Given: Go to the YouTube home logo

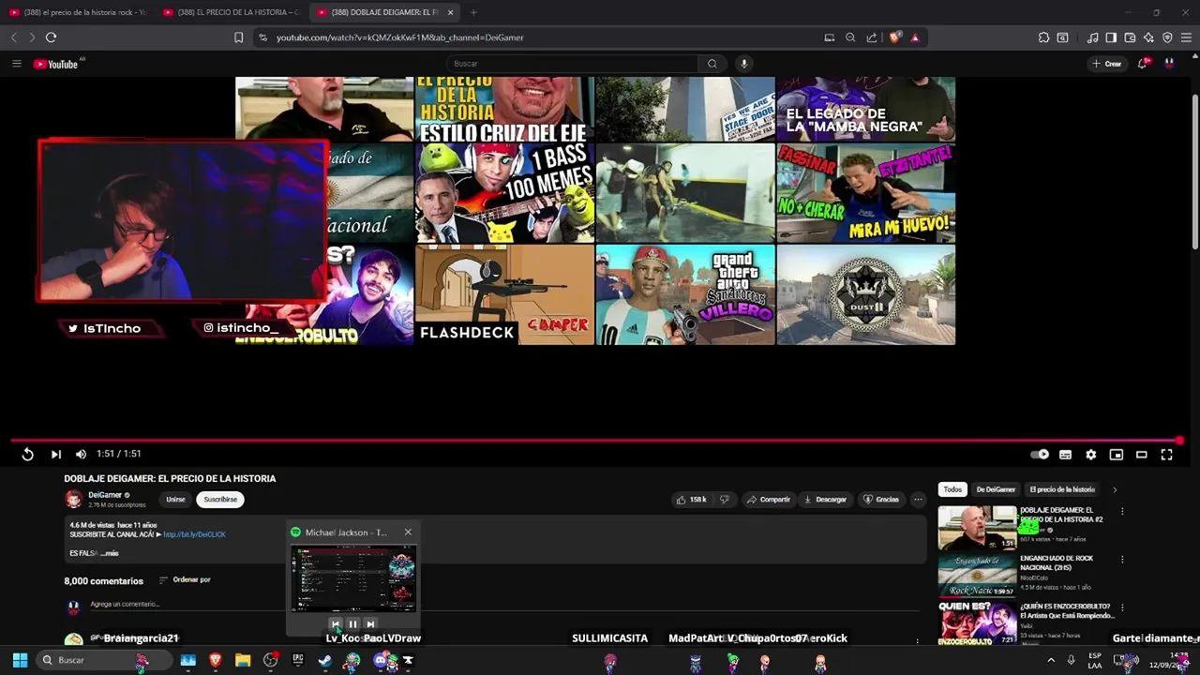Looking at the screenshot, I should pos(56,64).
